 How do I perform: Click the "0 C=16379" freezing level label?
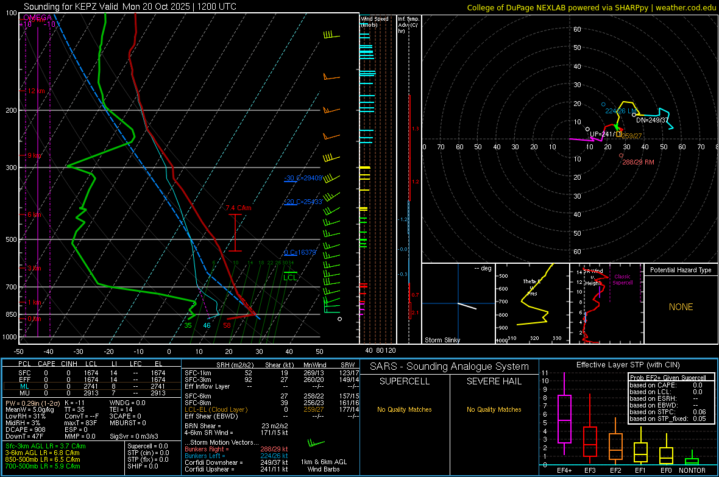click(x=300, y=252)
